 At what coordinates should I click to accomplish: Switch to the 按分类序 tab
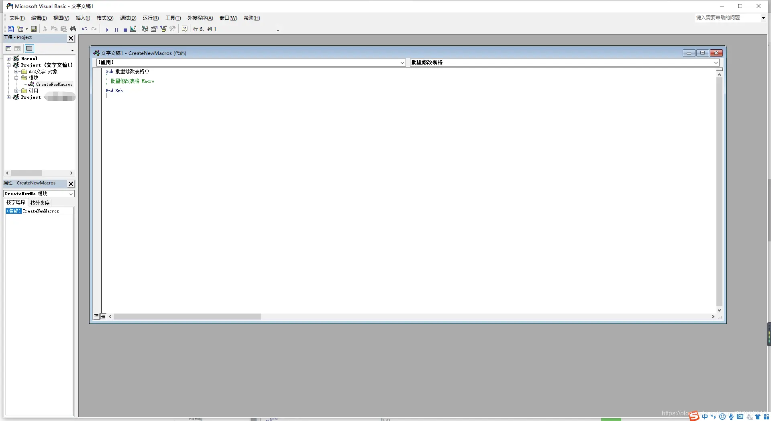[40, 203]
